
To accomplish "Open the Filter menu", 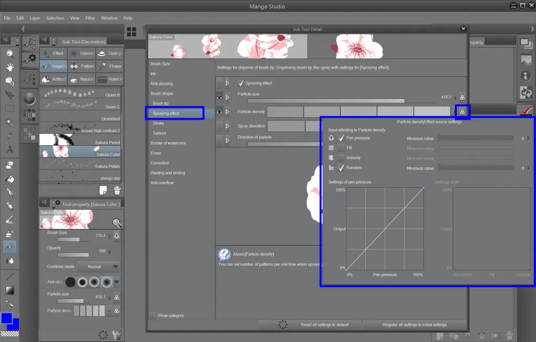I will point(90,17).
